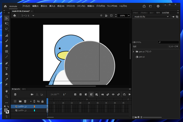The height and width of the screenshot is (122, 183).
Task: Select the Rectangle tool
Action: click(7, 51)
